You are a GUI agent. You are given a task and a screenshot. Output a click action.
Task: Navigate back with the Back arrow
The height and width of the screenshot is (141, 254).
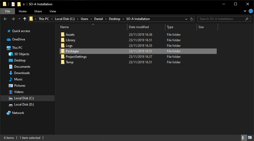coord(5,19)
